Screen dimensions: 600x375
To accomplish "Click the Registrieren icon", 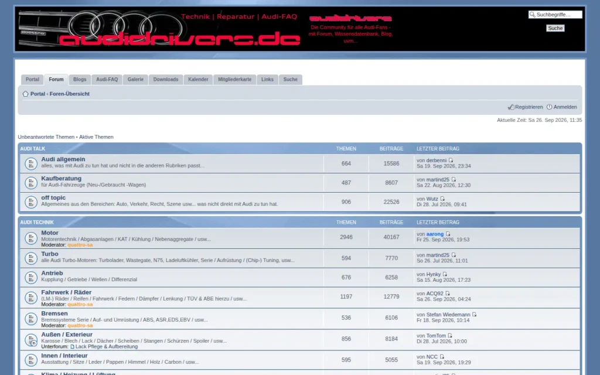I will pyautogui.click(x=511, y=107).
